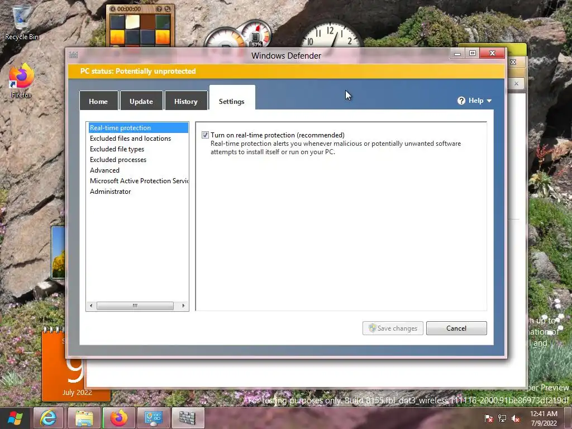The height and width of the screenshot is (429, 572).
Task: Close the background window with the green title bar
Action: point(514,61)
